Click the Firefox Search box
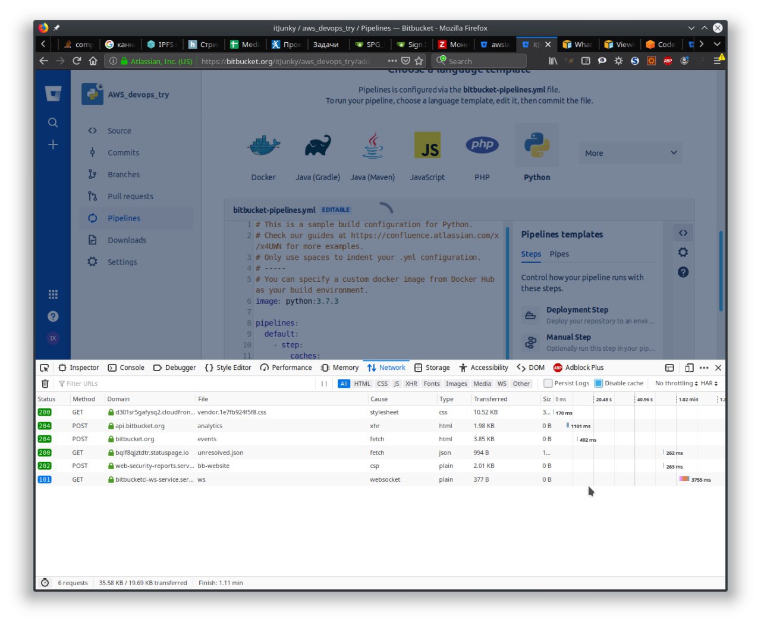The height and width of the screenshot is (625, 761). pyautogui.click(x=479, y=61)
